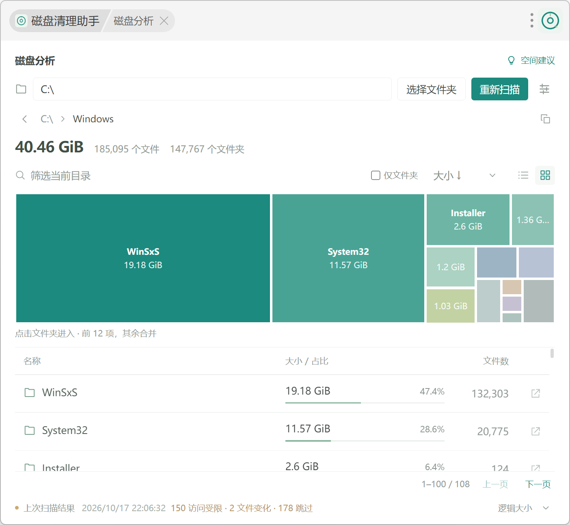The height and width of the screenshot is (525, 570).
Task: Go back with the breadcrumb left arrow
Action: [x=25, y=119]
